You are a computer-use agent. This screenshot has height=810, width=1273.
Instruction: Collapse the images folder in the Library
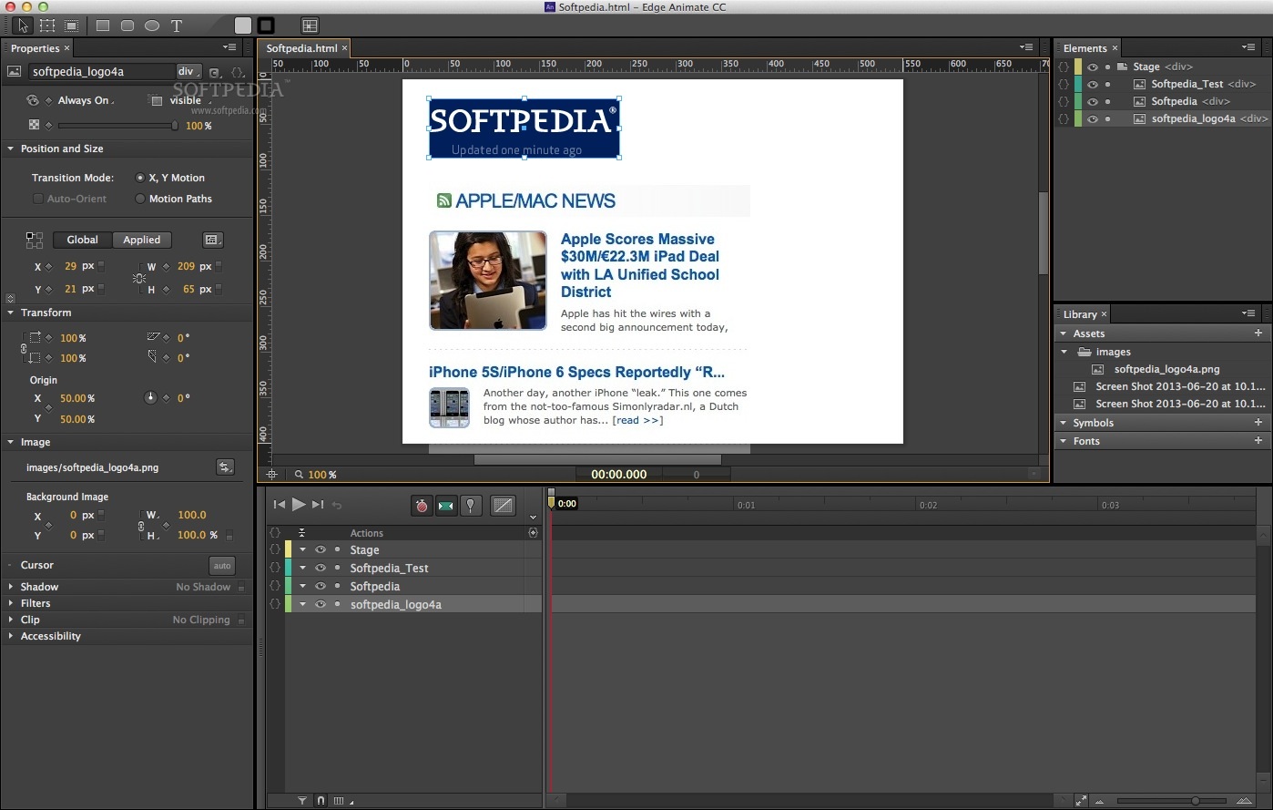[x=1064, y=352]
